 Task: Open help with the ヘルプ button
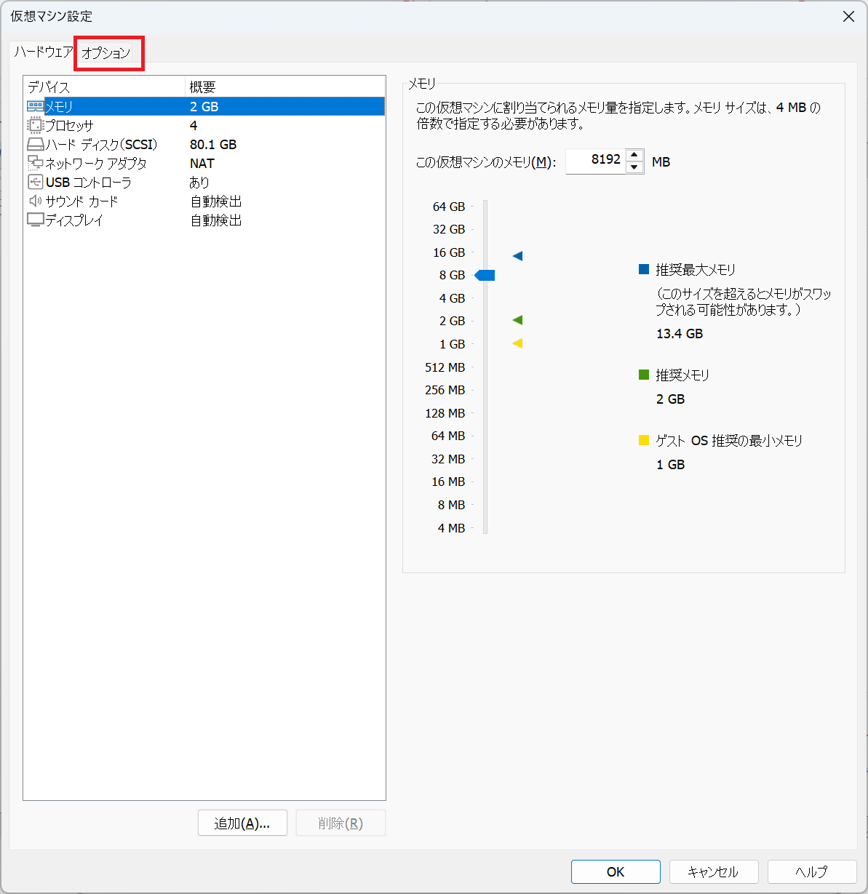[x=811, y=871]
